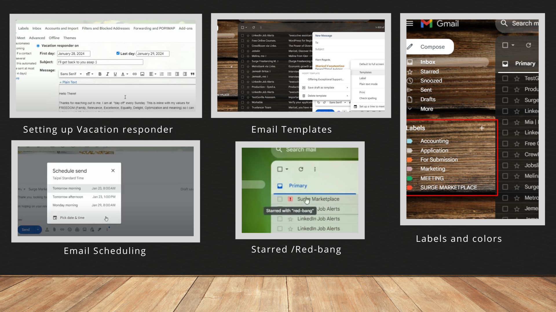Click the Gmail hamburger main menu icon
556x312 pixels.
click(410, 23)
